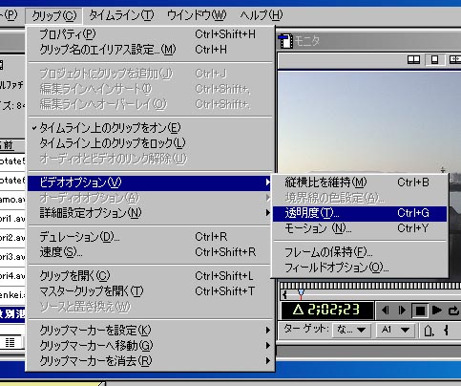Viewport: 461px width, 386px height.
Task: Click the Play button in monitor
Action: click(x=437, y=310)
